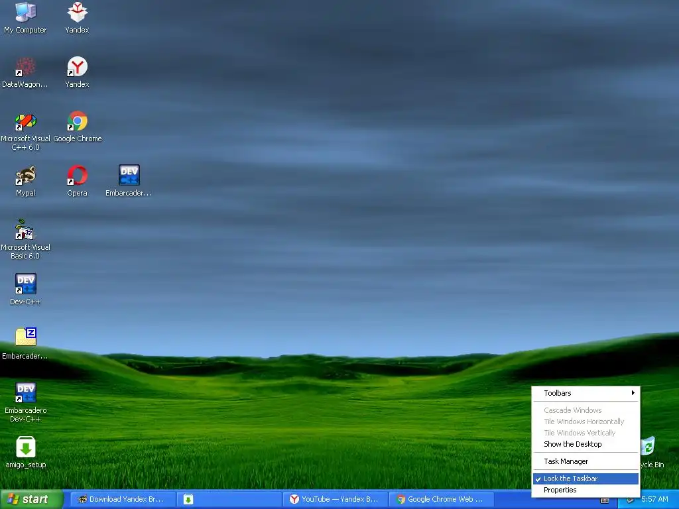Click the greyed Tile Windows Vertically entry
Screen dimensions: 679x509
[586, 433]
